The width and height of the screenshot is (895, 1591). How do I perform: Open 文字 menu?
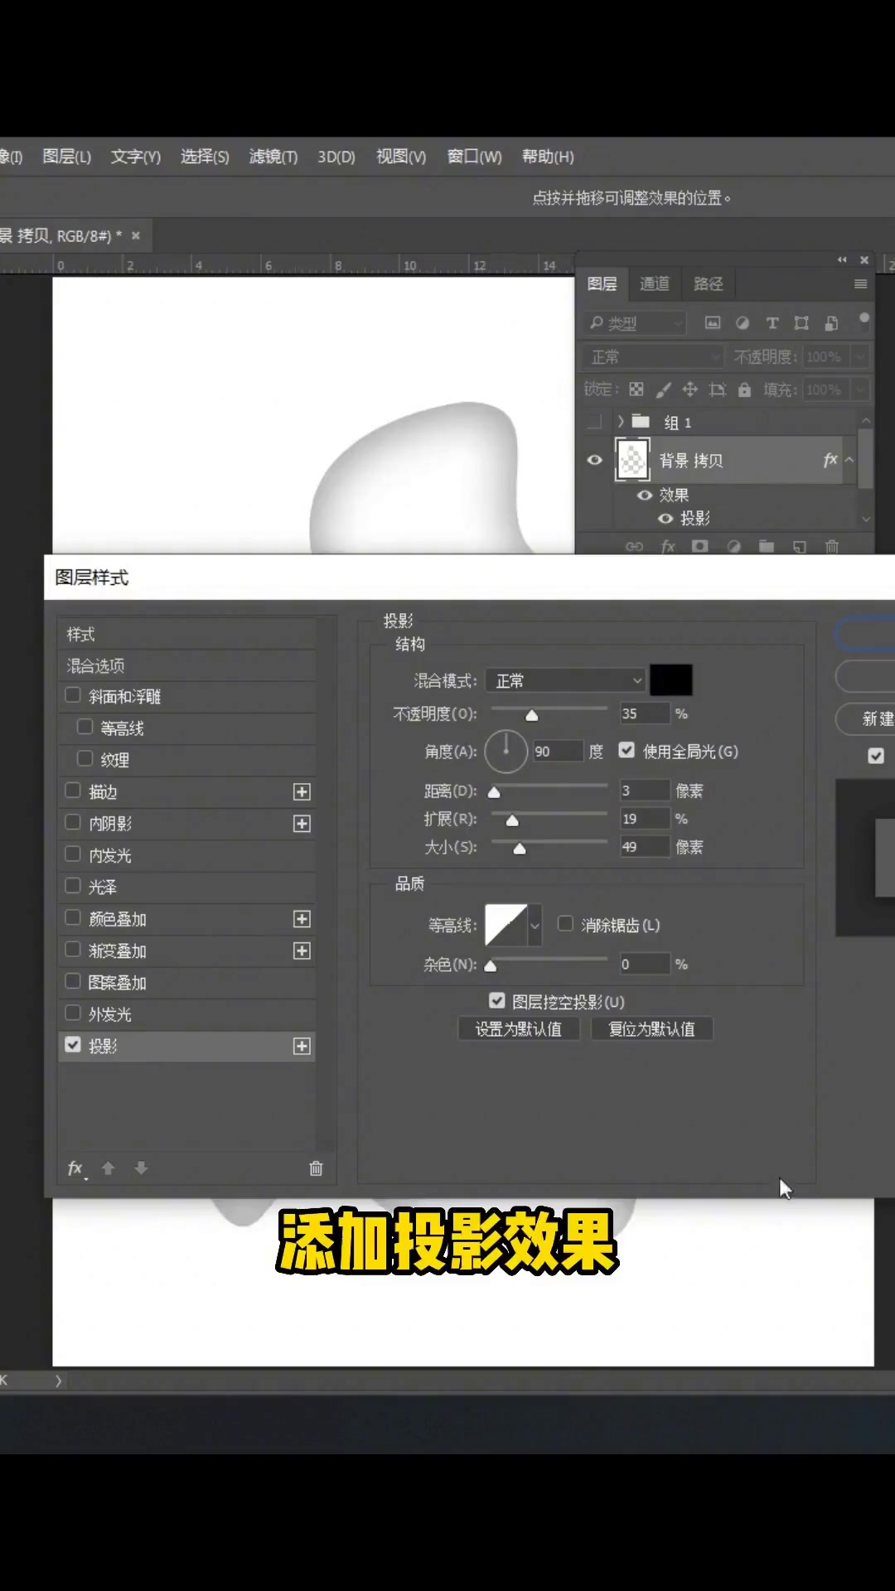coord(136,157)
